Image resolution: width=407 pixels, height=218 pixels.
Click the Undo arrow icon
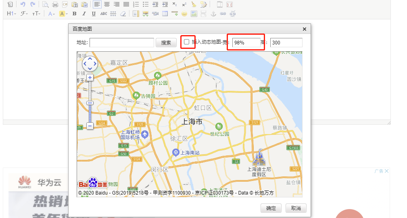(x=23, y=4)
